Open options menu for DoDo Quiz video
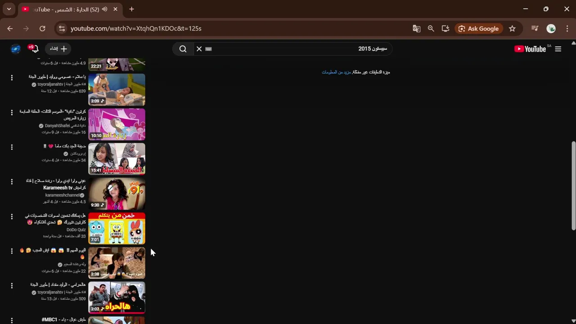The image size is (576, 324). tap(12, 216)
